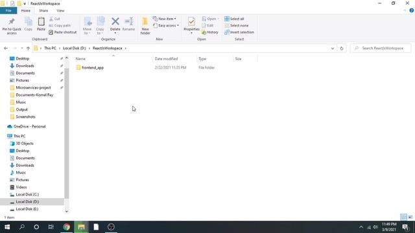Viewport: 415px width, 233px height.
Task: Open Screenshots folder in the sidebar
Action: pos(25,116)
